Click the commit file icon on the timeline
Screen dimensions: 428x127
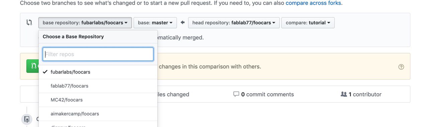pyautogui.click(x=27, y=119)
